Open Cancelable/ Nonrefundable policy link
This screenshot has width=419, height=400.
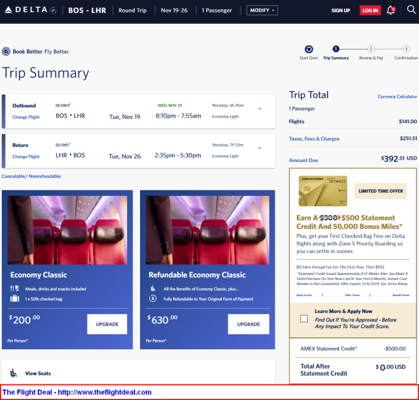point(31,176)
